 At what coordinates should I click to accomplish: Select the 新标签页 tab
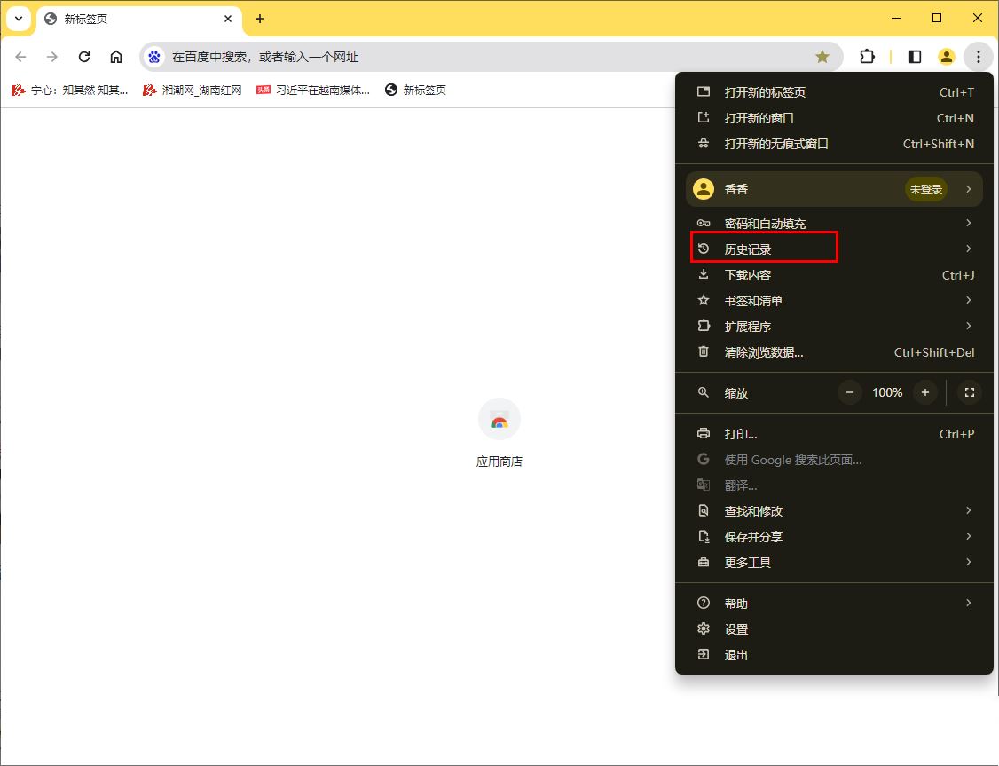click(139, 20)
